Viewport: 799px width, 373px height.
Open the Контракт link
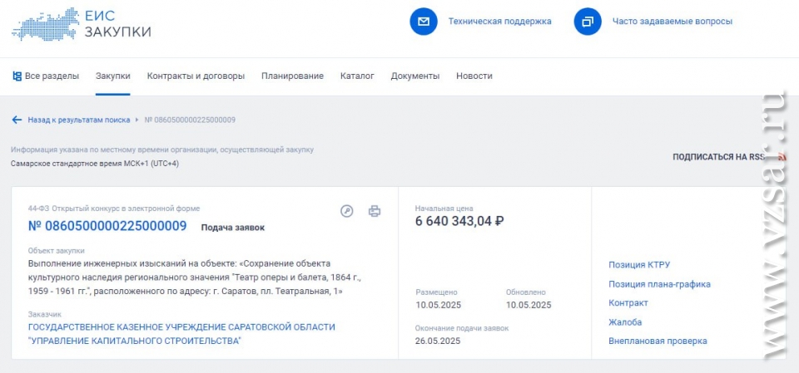tap(628, 303)
